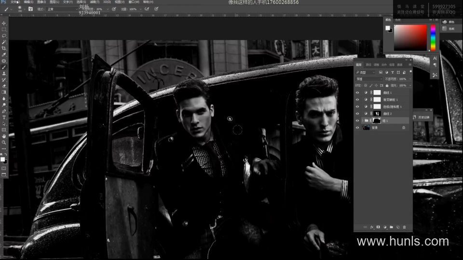Select the Hand tool
This screenshot has height=260, width=463.
[x=4, y=136]
